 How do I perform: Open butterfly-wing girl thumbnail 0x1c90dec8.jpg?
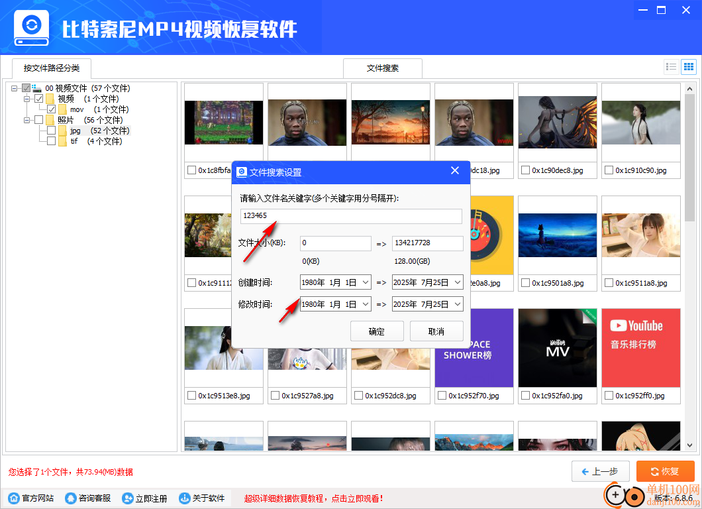coord(558,123)
